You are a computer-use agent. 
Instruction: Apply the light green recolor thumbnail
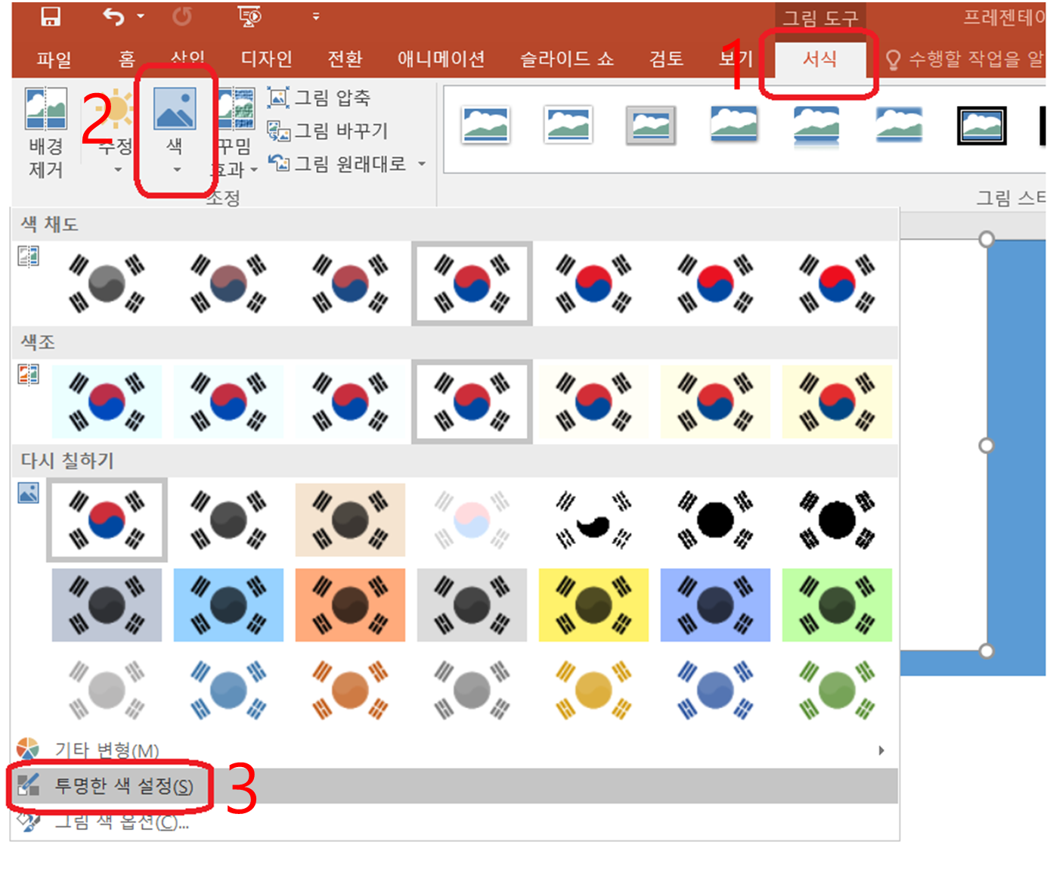pyautogui.click(x=837, y=690)
